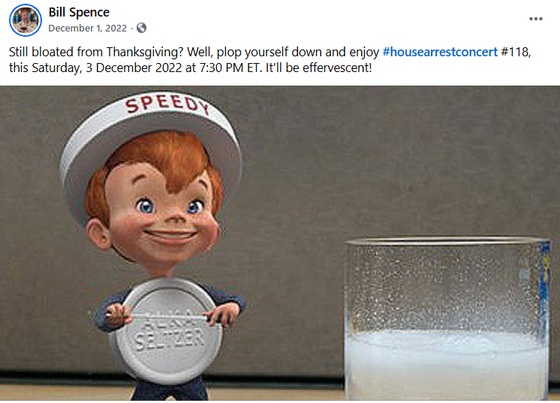Click Speedy's blue eyes in the image
560x403 pixels.
(x=170, y=206)
